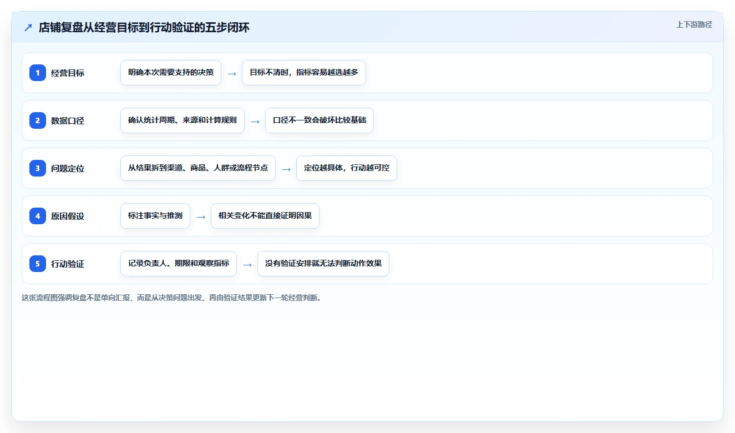Click the 明确本次需要支持的决策 box
Screen dimensions: 735x433
[171, 73]
